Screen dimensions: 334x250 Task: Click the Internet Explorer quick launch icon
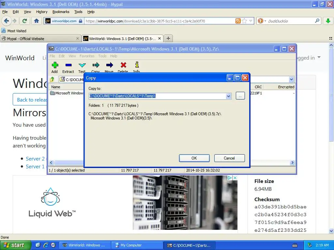point(46,245)
